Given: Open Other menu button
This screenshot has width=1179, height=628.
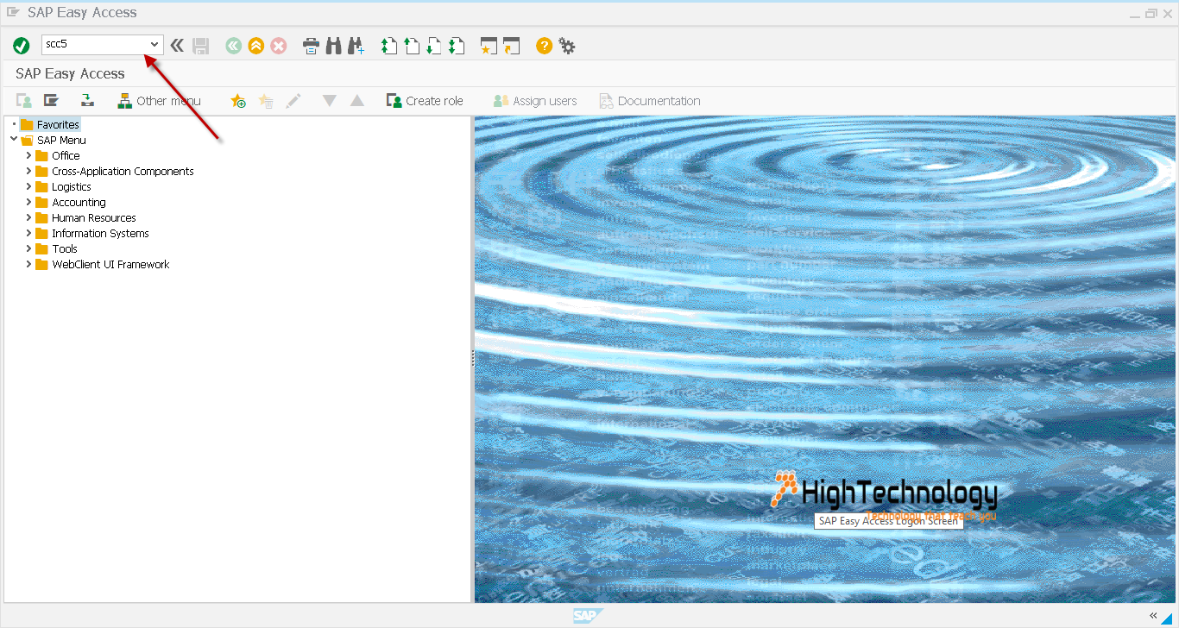Looking at the screenshot, I should pos(160,101).
